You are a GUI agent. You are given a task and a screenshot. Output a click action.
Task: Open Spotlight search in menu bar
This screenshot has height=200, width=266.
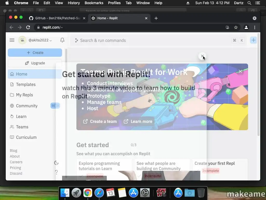[249, 3]
